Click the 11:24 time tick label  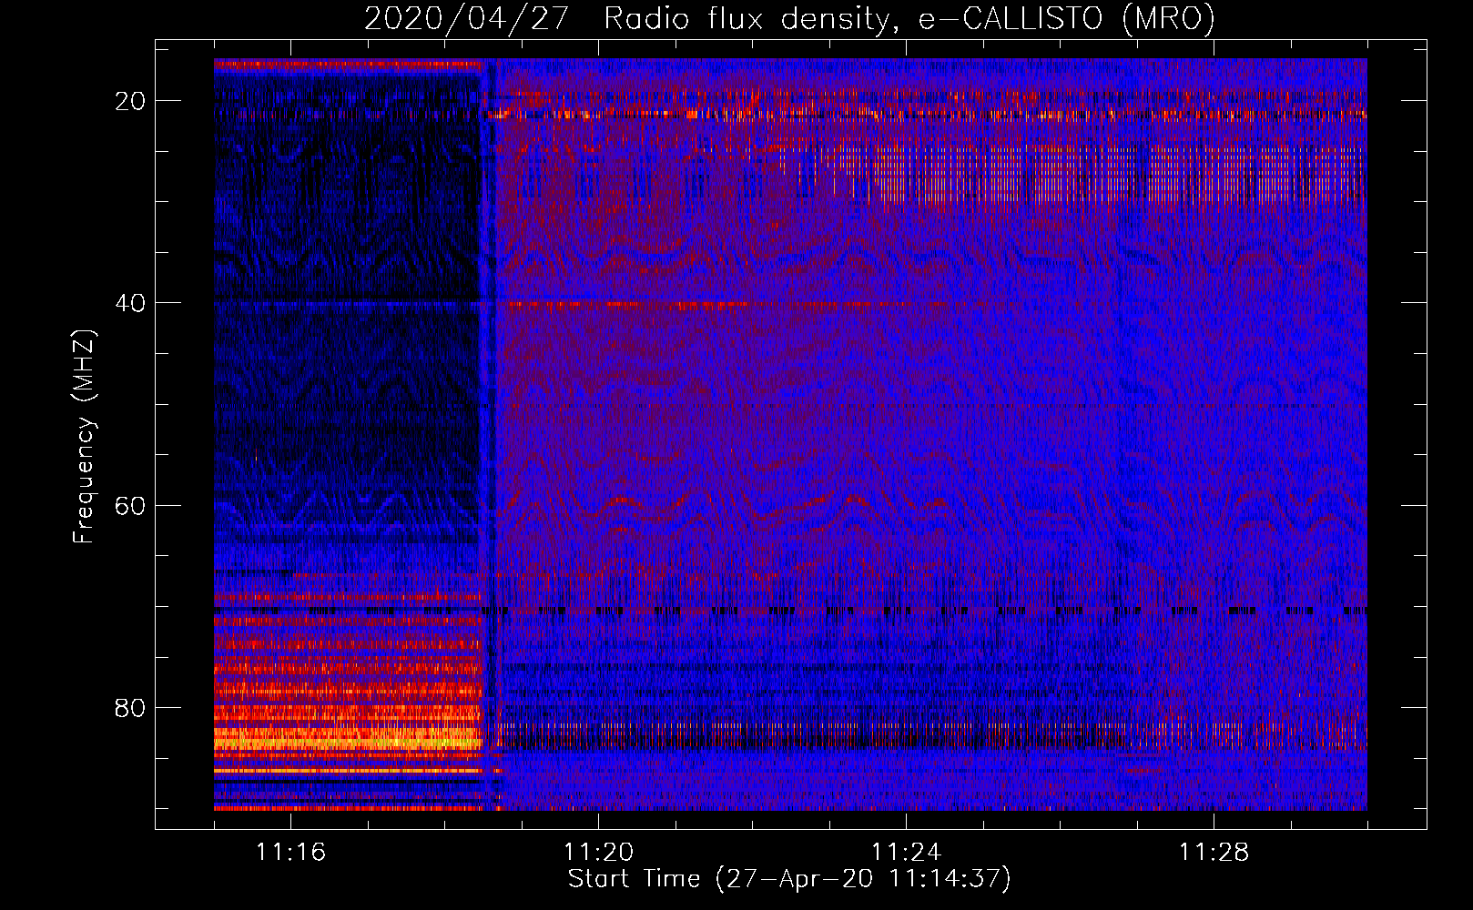(906, 853)
